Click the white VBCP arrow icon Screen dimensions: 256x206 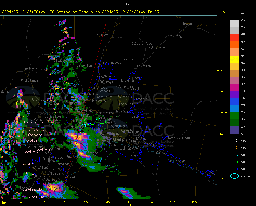point(234,141)
